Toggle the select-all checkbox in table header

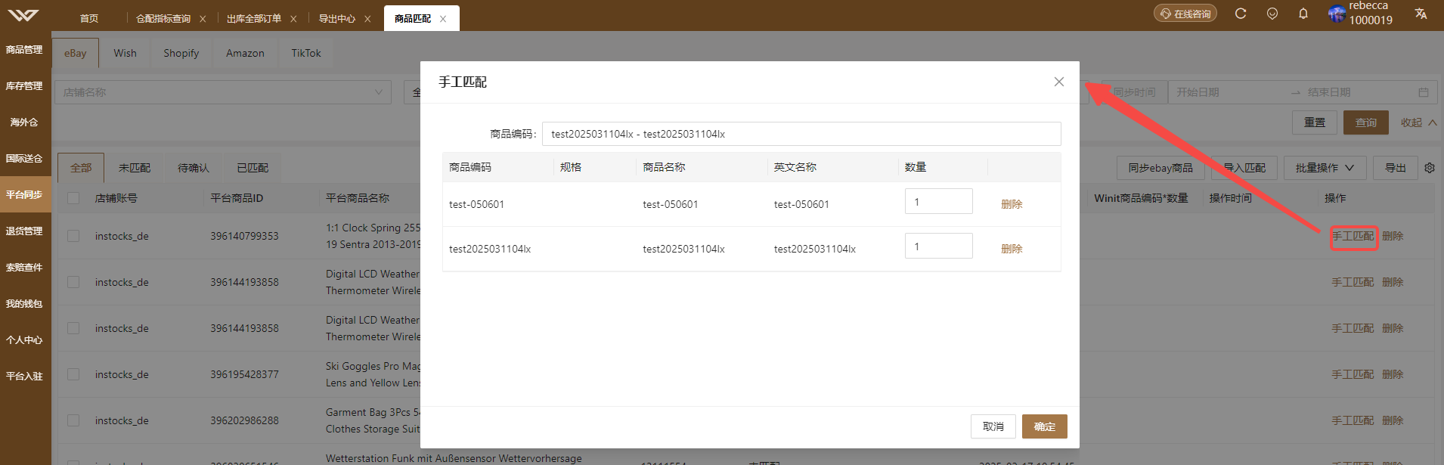coord(73,198)
